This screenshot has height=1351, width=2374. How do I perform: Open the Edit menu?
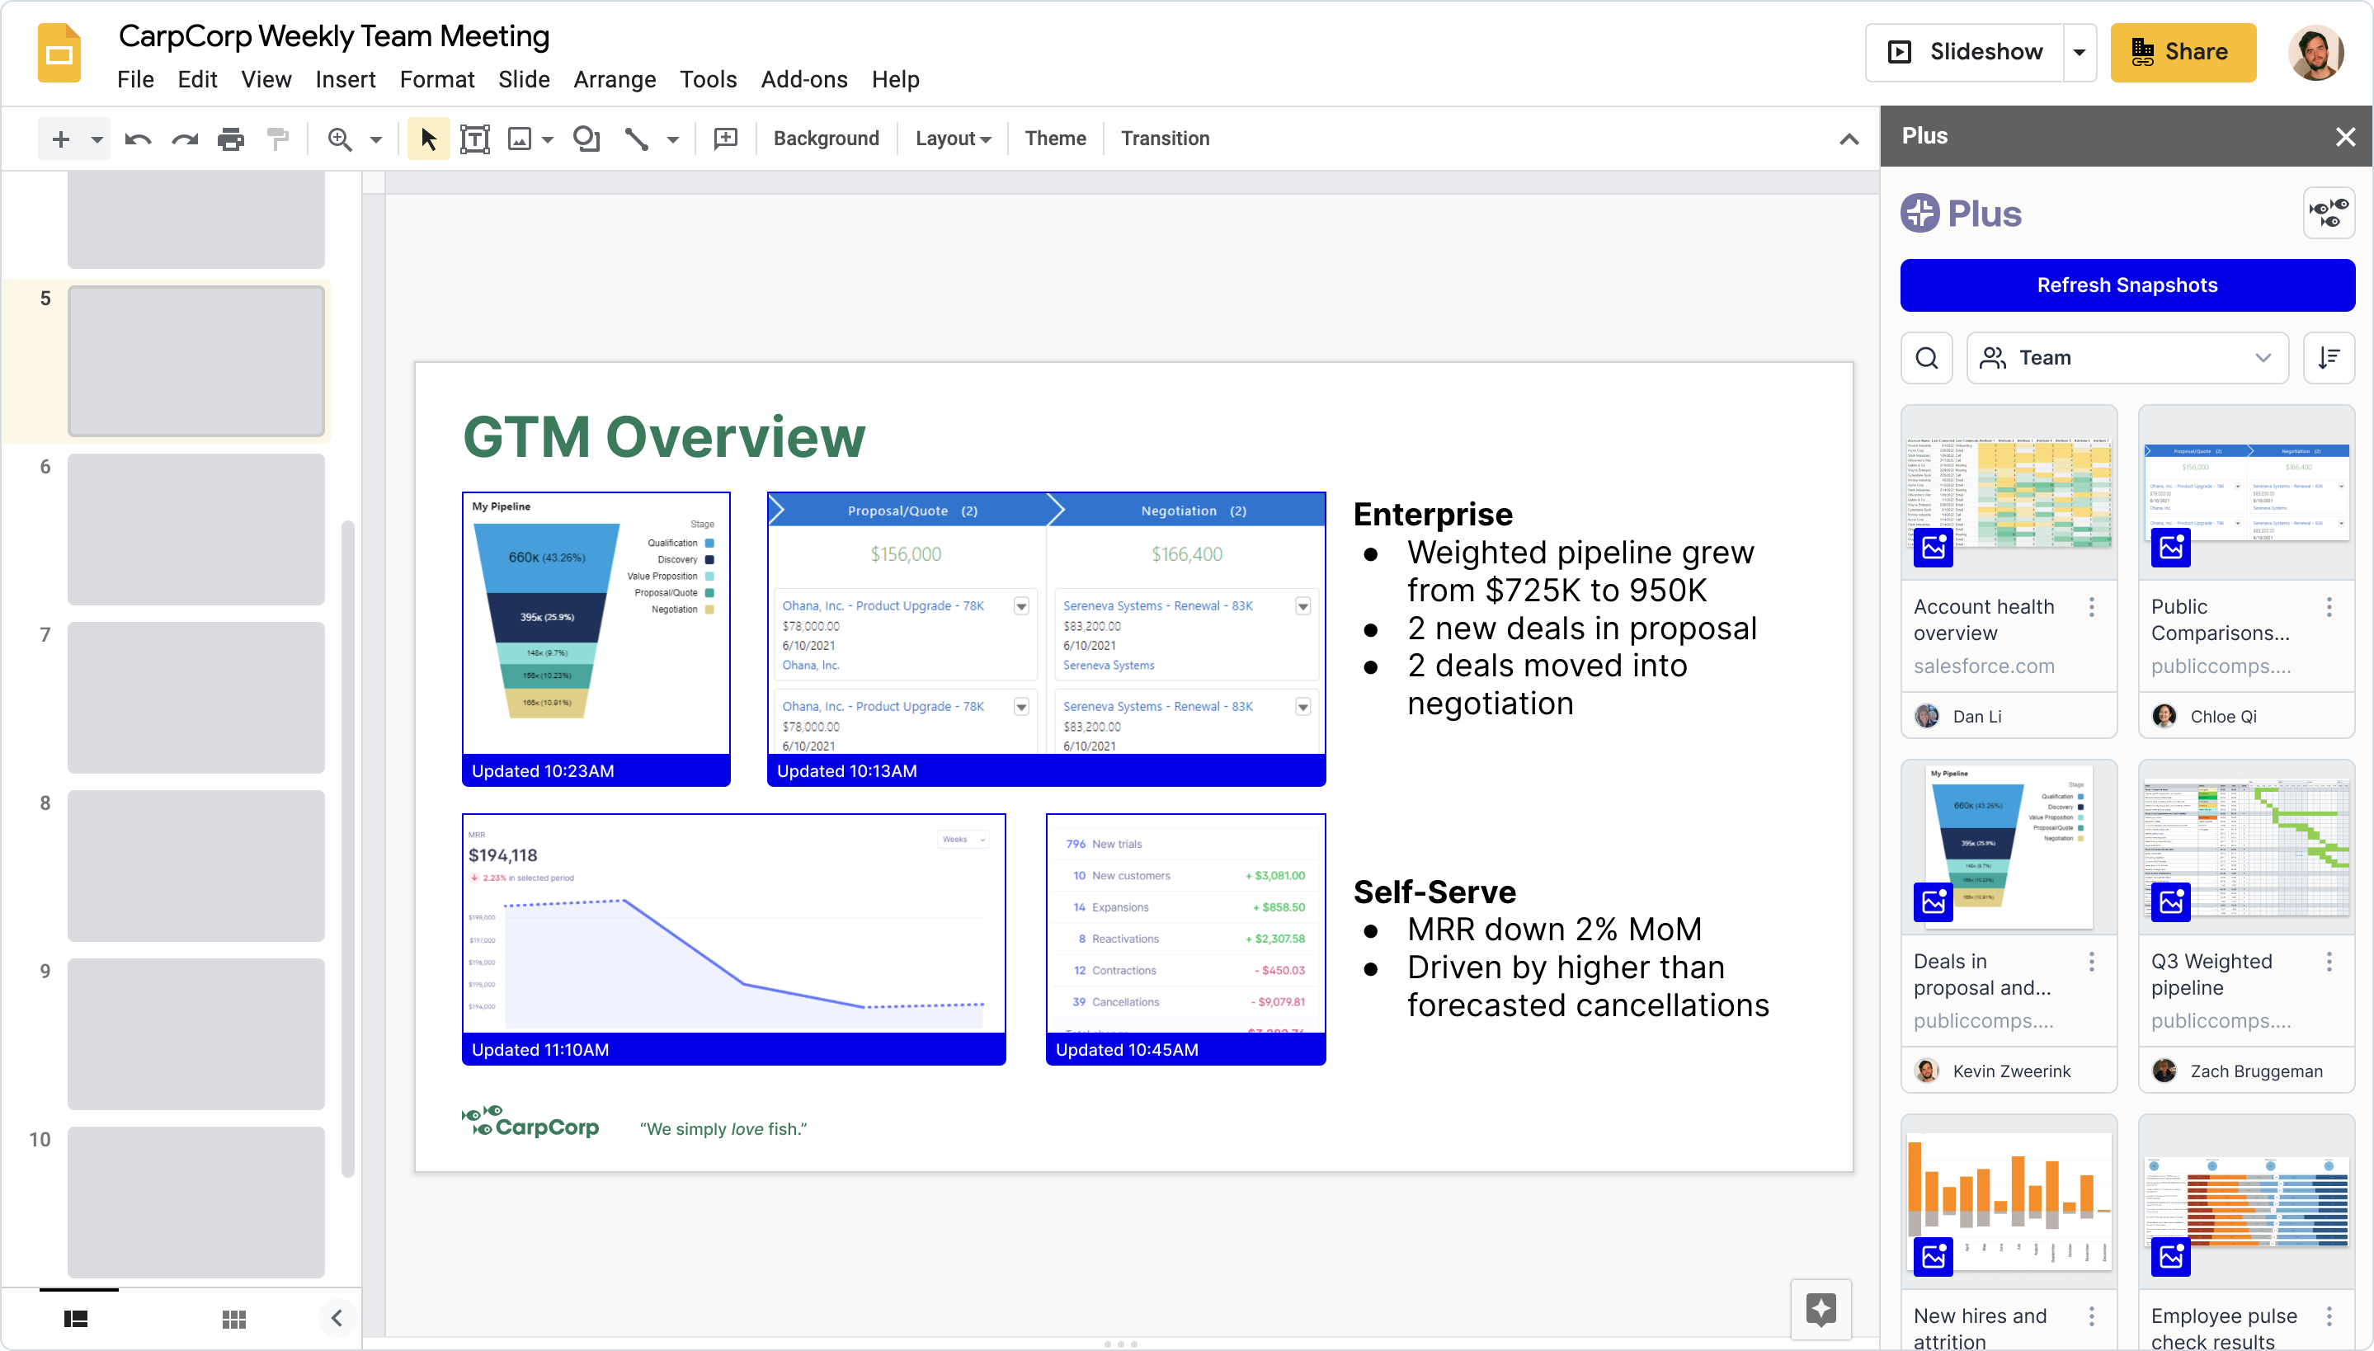point(196,80)
